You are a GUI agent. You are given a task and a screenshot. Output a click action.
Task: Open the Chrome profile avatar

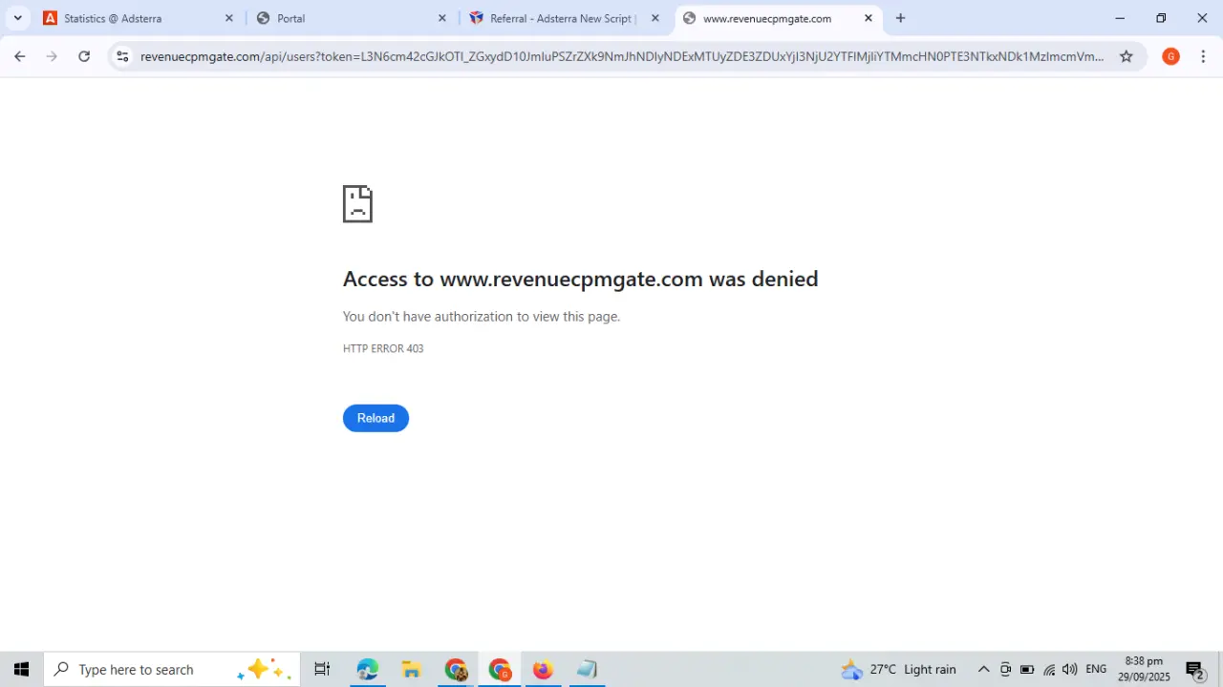coord(1170,56)
